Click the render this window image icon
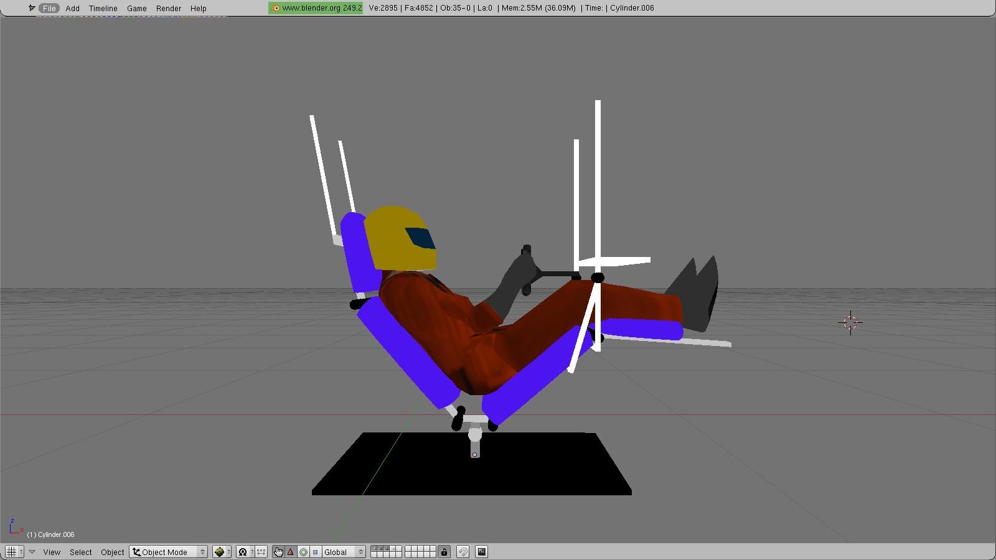 point(481,552)
